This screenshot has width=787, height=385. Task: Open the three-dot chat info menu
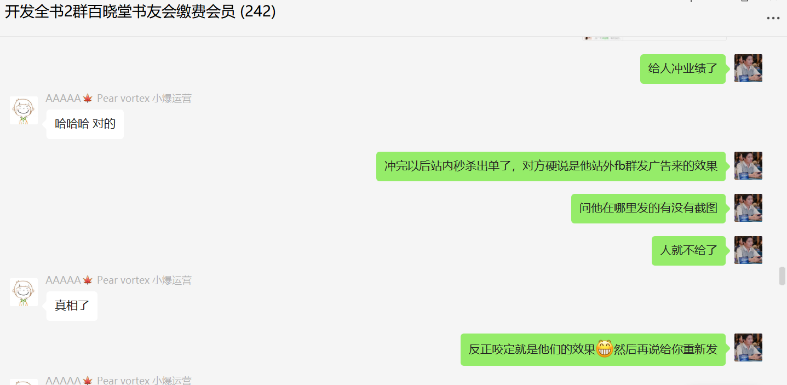(x=773, y=18)
